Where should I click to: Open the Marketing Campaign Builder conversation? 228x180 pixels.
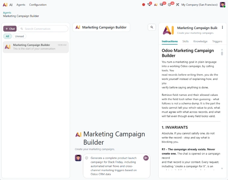pos(36,47)
